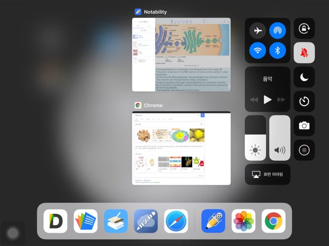
Task: Open the Documents 'D' app in the dock
Action: point(55,221)
